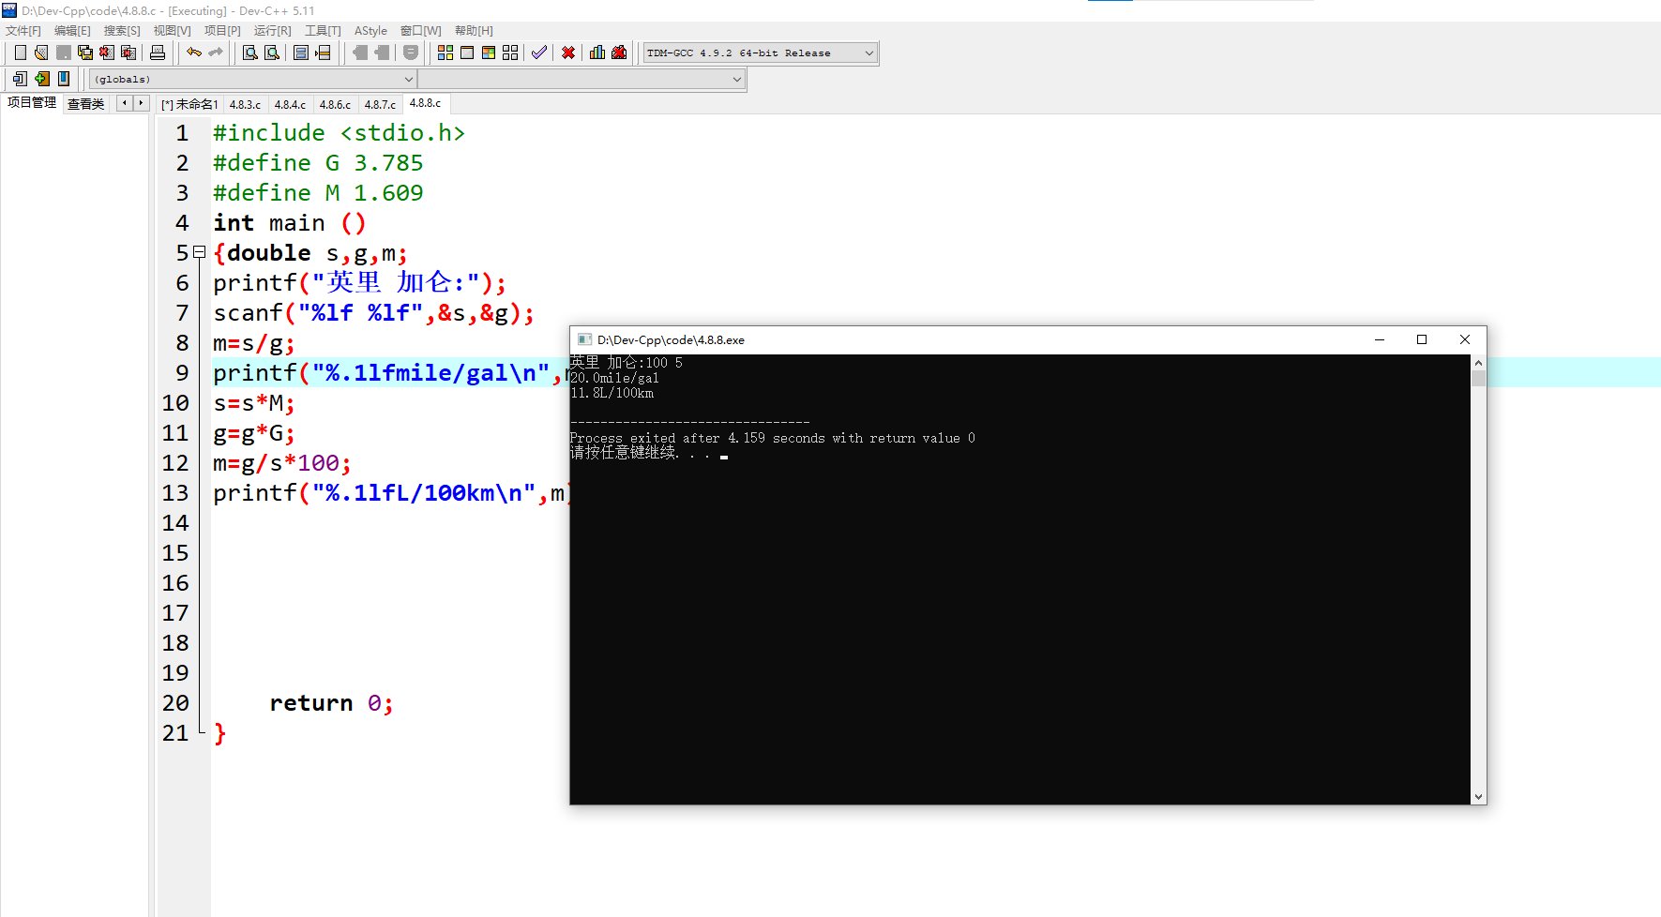The height and width of the screenshot is (917, 1661).
Task: Click the console scrollbar down arrow
Action: (1479, 797)
